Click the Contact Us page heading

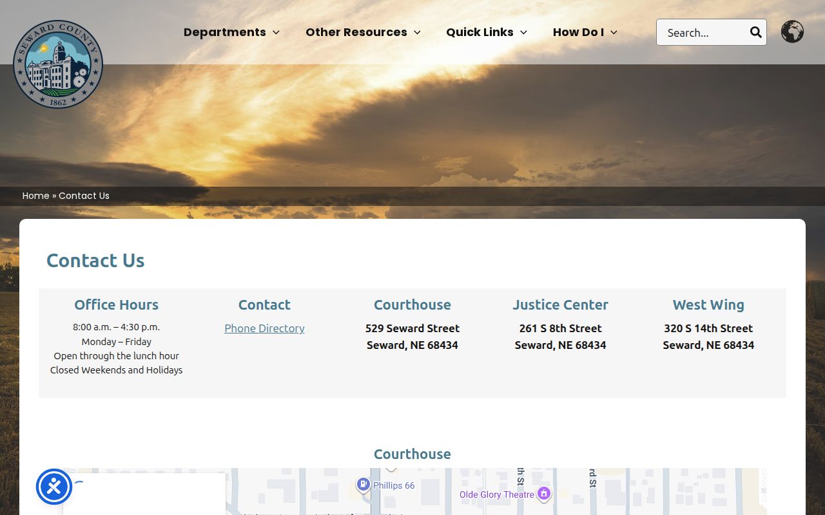tap(95, 260)
